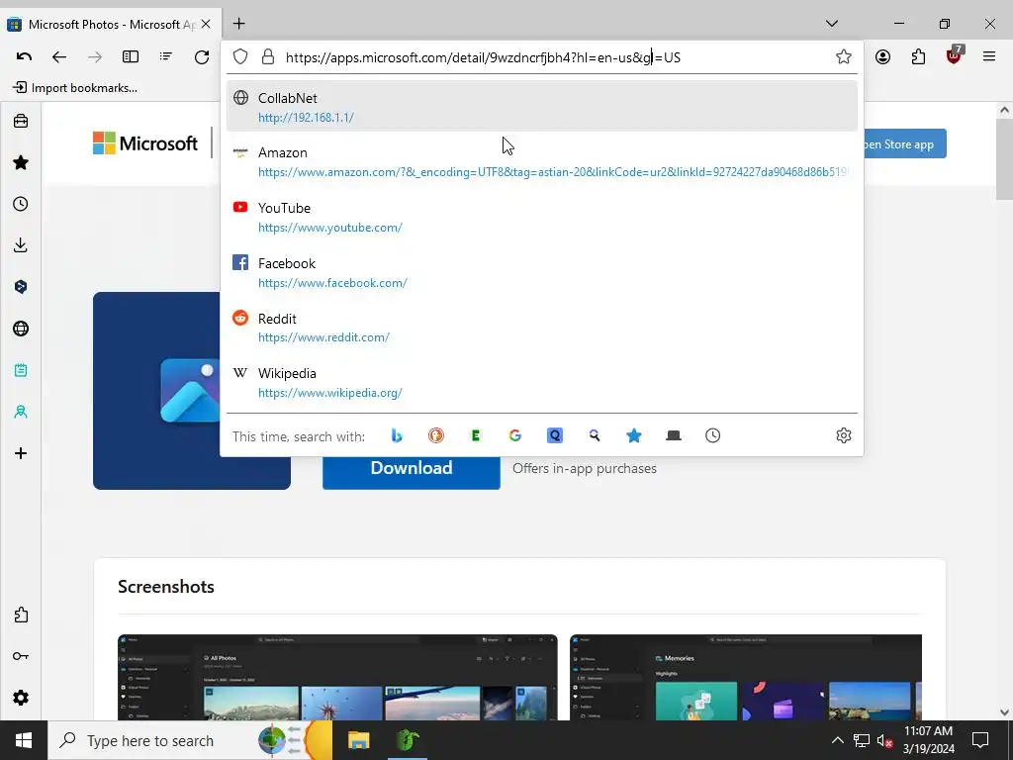The height and width of the screenshot is (760, 1013).
Task: Open passwords key in sidebar
Action: tap(21, 656)
